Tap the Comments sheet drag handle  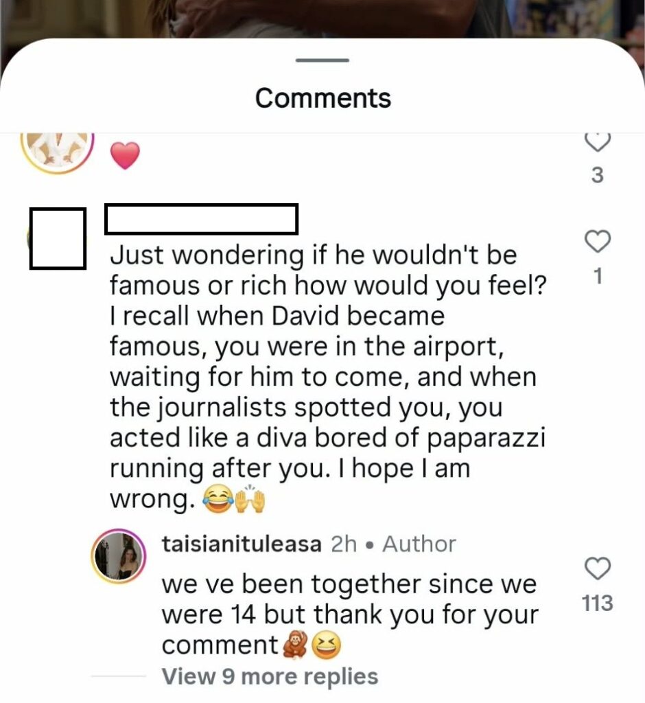322,60
